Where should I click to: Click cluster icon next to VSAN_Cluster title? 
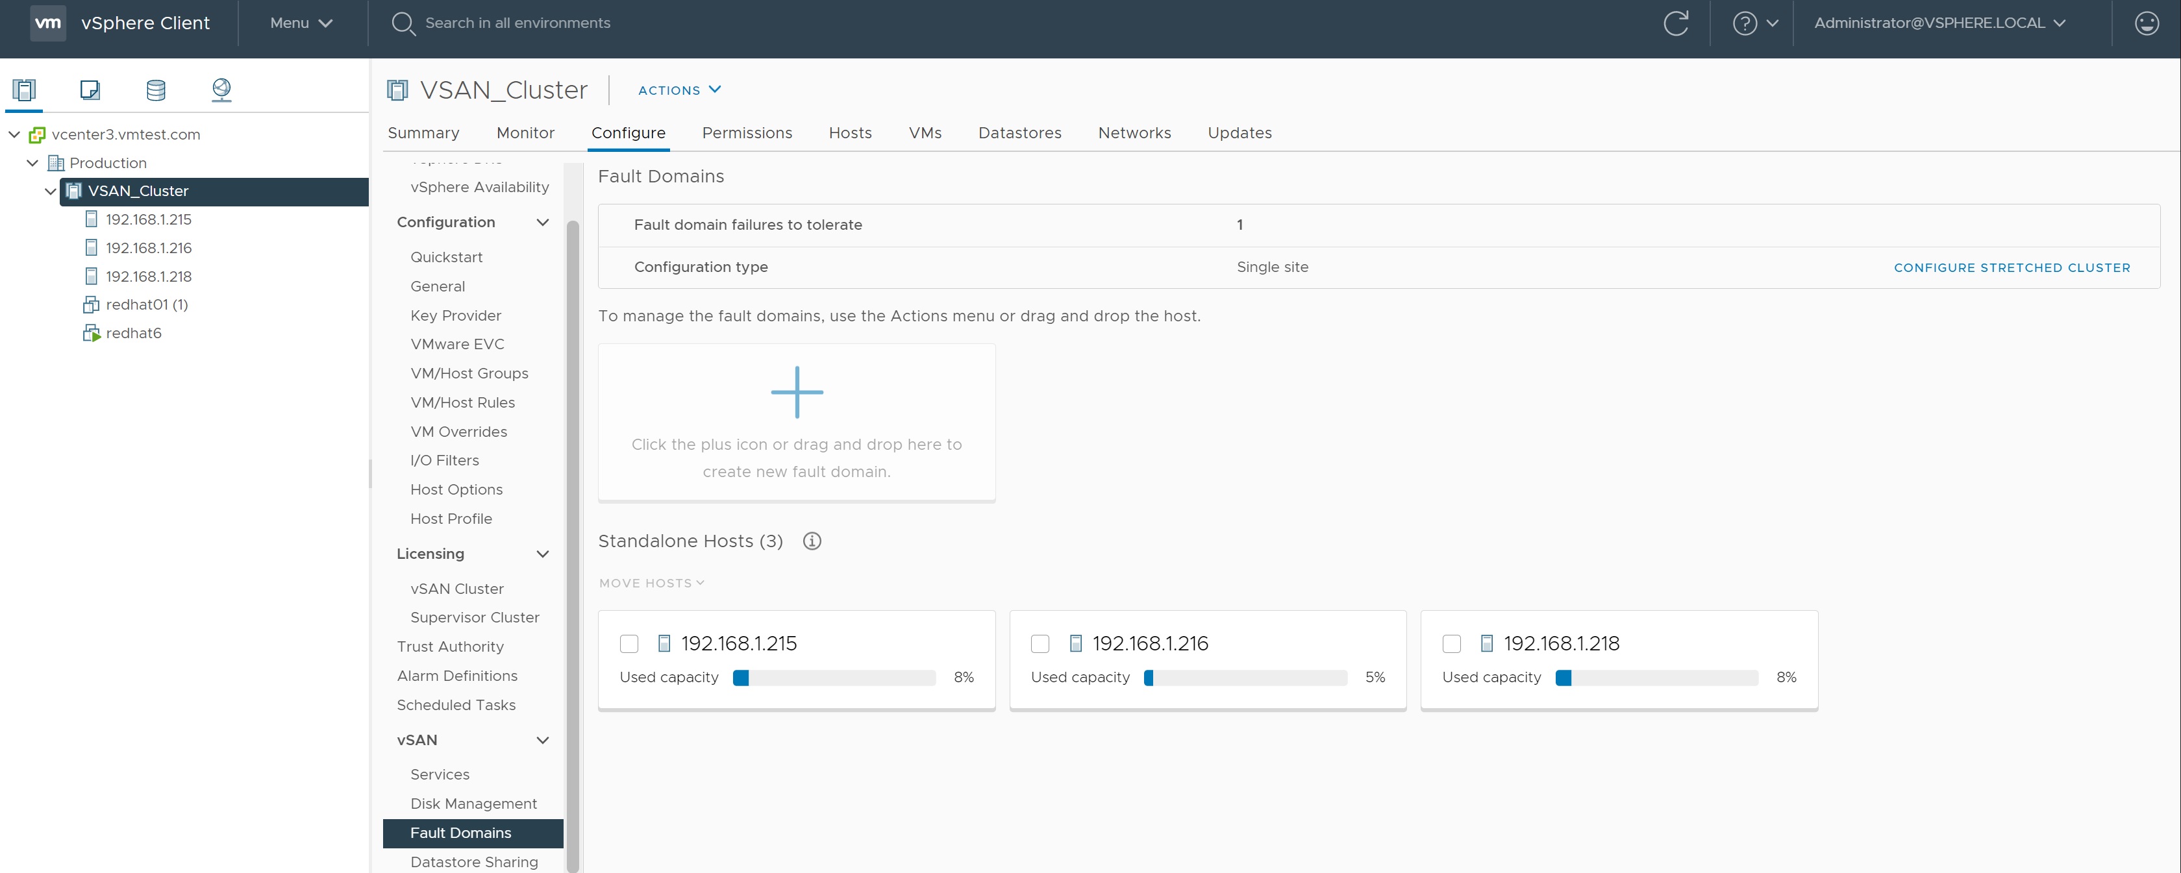(397, 90)
